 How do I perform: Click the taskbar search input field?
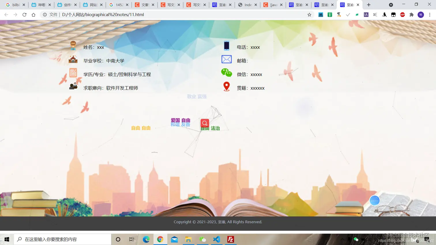pyautogui.click(x=62, y=239)
